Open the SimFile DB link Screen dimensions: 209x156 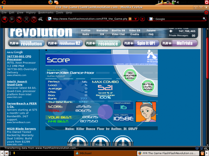118,31
